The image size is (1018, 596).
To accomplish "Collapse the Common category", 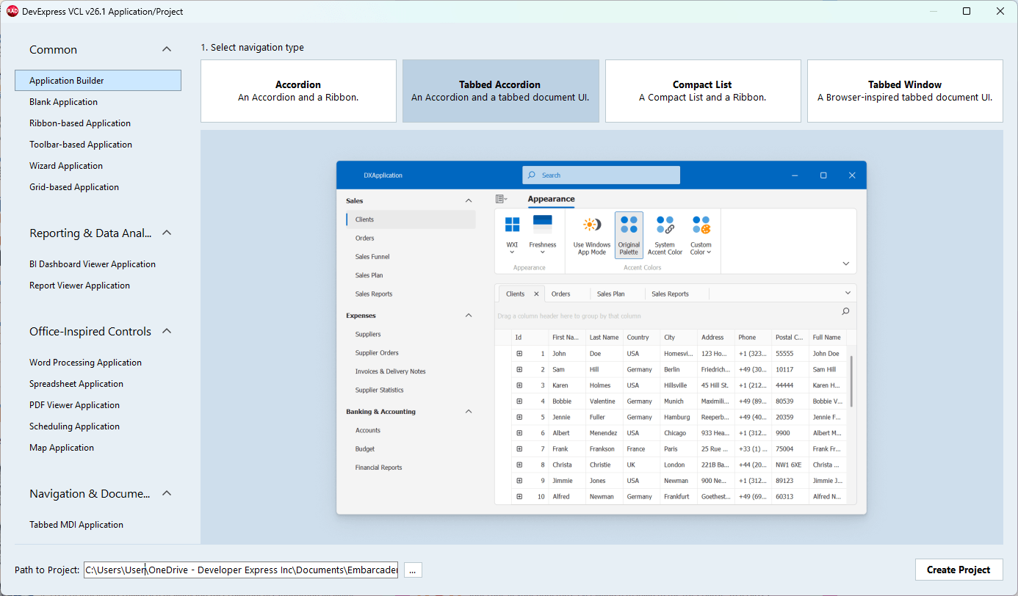I will [x=167, y=49].
